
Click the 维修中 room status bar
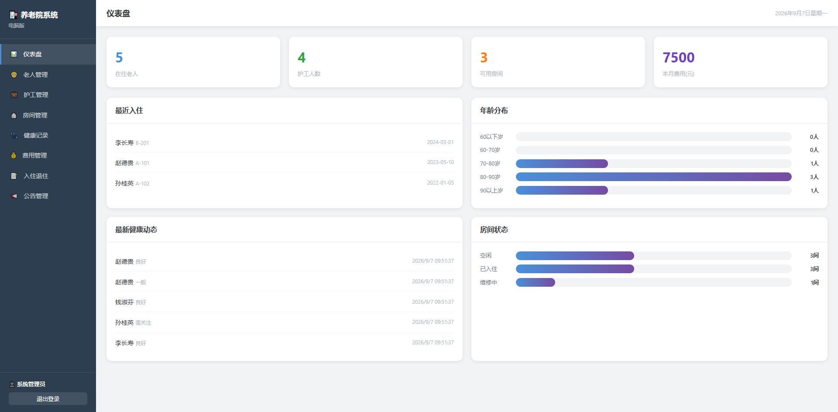pyautogui.click(x=653, y=282)
